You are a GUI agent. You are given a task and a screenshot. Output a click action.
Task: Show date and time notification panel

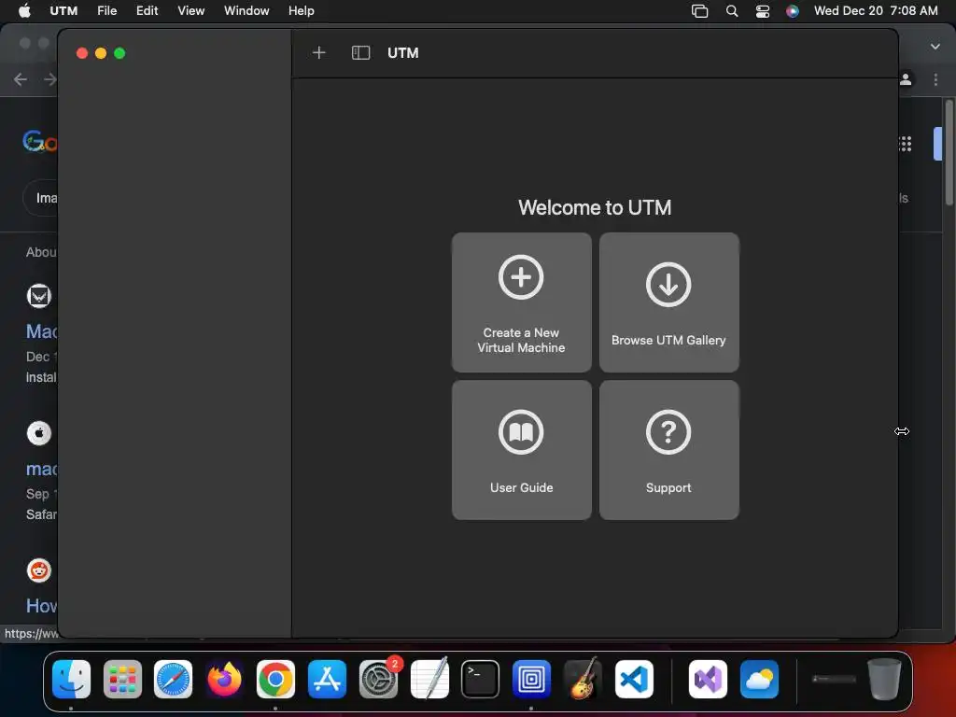coord(876,11)
